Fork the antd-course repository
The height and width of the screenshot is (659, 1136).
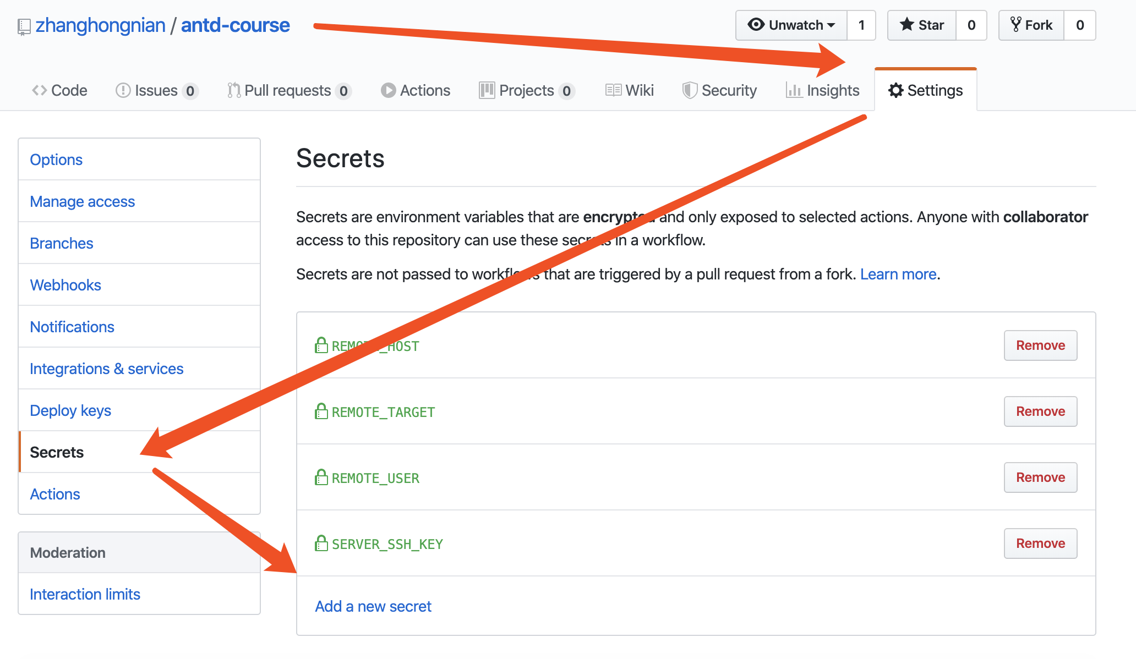(x=1031, y=25)
